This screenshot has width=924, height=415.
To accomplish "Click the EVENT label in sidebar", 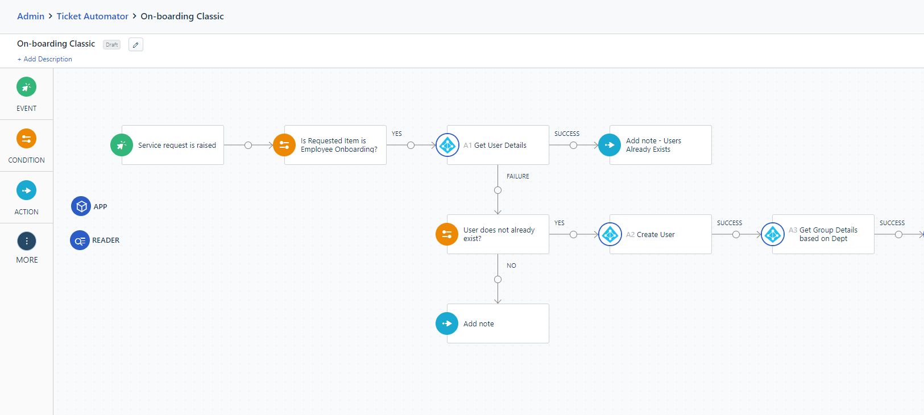I will (27, 109).
